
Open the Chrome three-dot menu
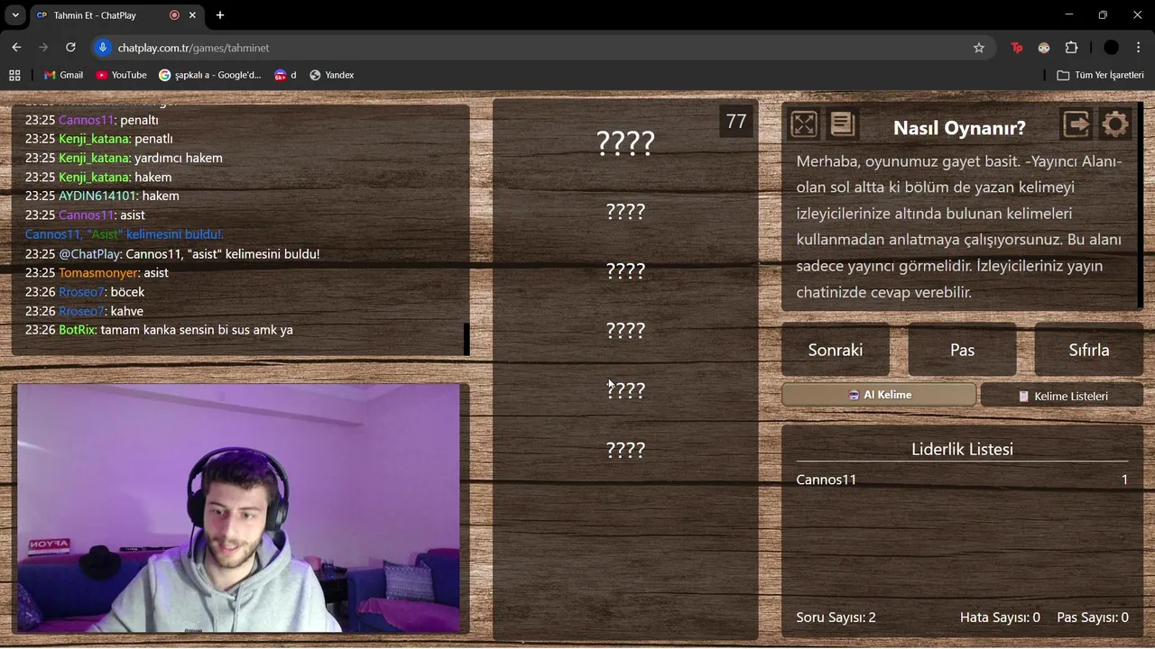click(1139, 48)
